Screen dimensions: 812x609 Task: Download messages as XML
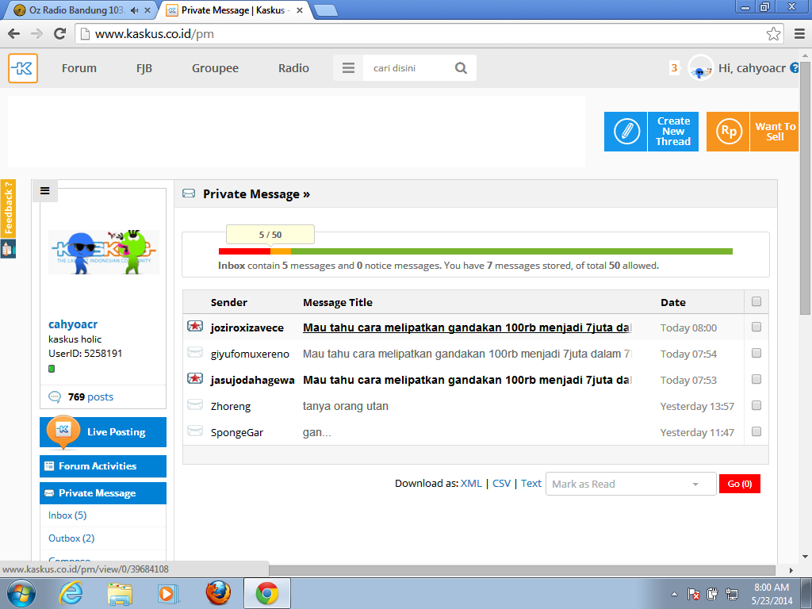[471, 483]
